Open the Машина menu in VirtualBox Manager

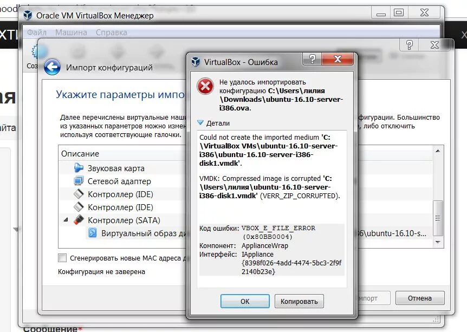71,32
